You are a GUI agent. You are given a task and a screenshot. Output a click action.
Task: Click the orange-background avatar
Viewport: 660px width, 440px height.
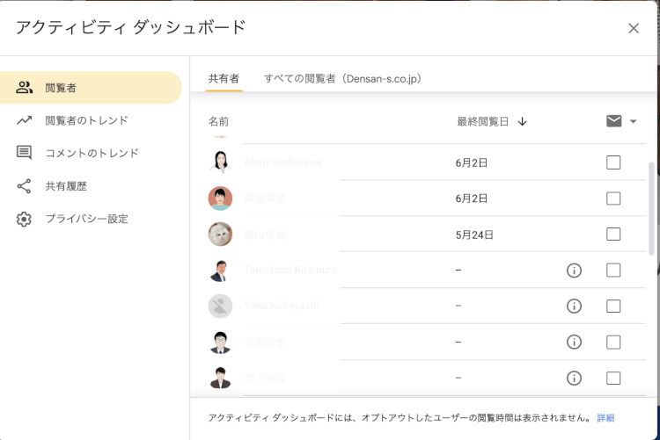(x=220, y=198)
